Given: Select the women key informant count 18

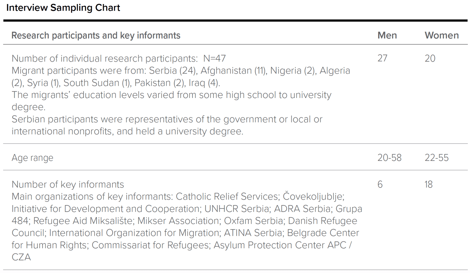Looking at the screenshot, I should (428, 184).
